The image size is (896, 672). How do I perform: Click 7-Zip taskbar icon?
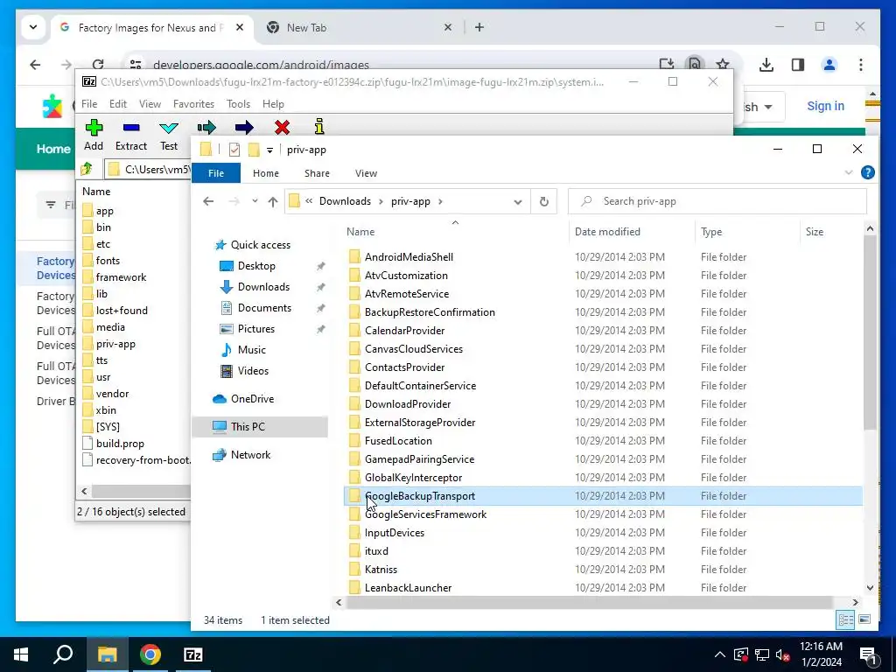tap(193, 654)
